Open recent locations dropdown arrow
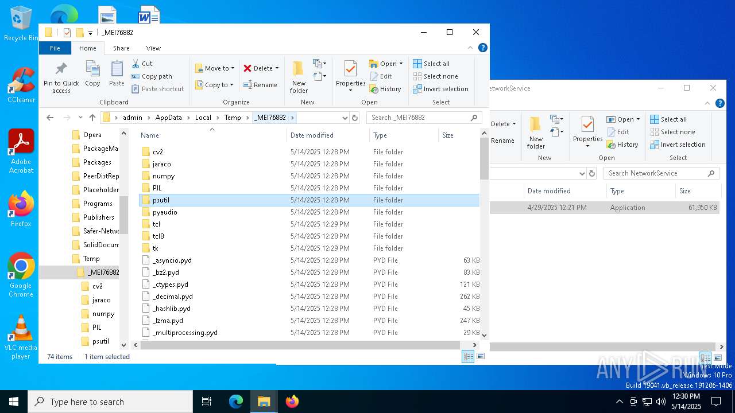 tap(80, 118)
